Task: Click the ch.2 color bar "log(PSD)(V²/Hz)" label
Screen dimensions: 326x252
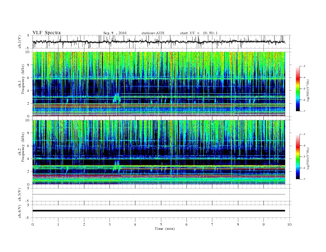Action: pyautogui.click(x=308, y=158)
